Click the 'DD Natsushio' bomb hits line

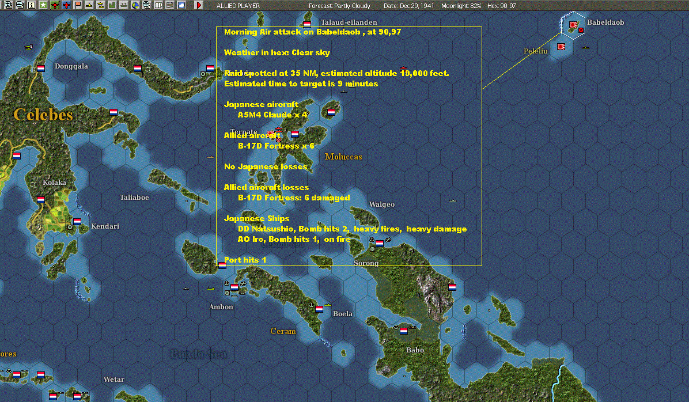tap(353, 229)
